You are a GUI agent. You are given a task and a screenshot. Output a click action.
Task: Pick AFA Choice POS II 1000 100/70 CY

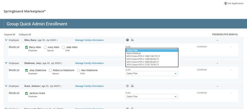152,56
